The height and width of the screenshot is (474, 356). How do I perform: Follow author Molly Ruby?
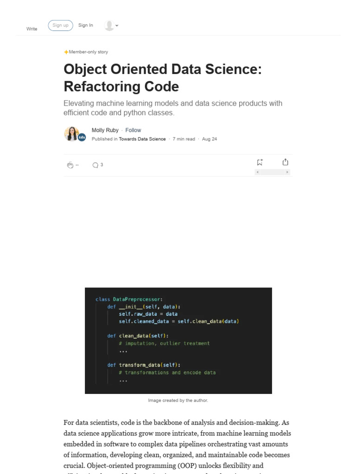pos(133,130)
